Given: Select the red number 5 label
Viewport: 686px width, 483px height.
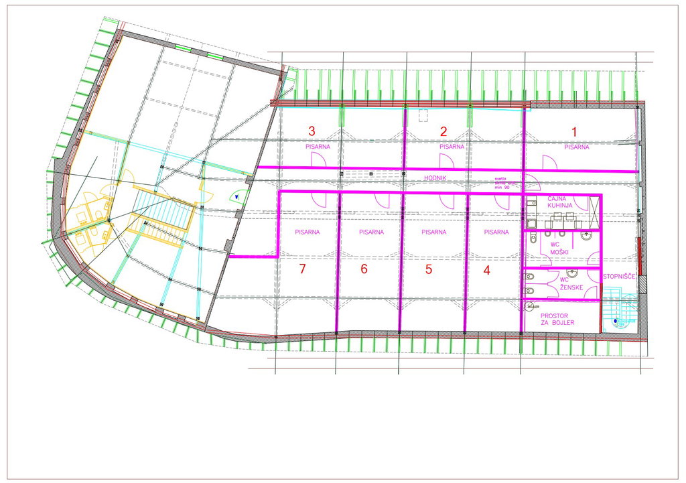Looking at the screenshot, I should [x=429, y=270].
